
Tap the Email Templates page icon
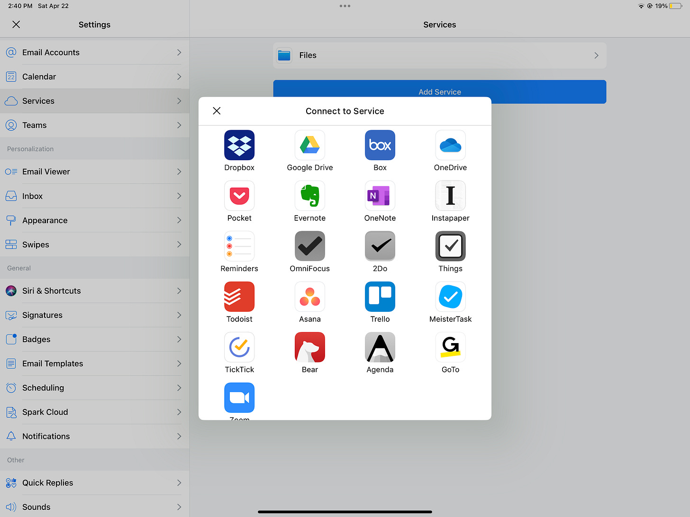[11, 363]
